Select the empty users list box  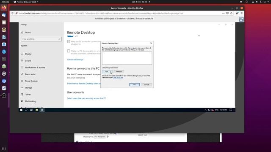[x=127, y=58]
